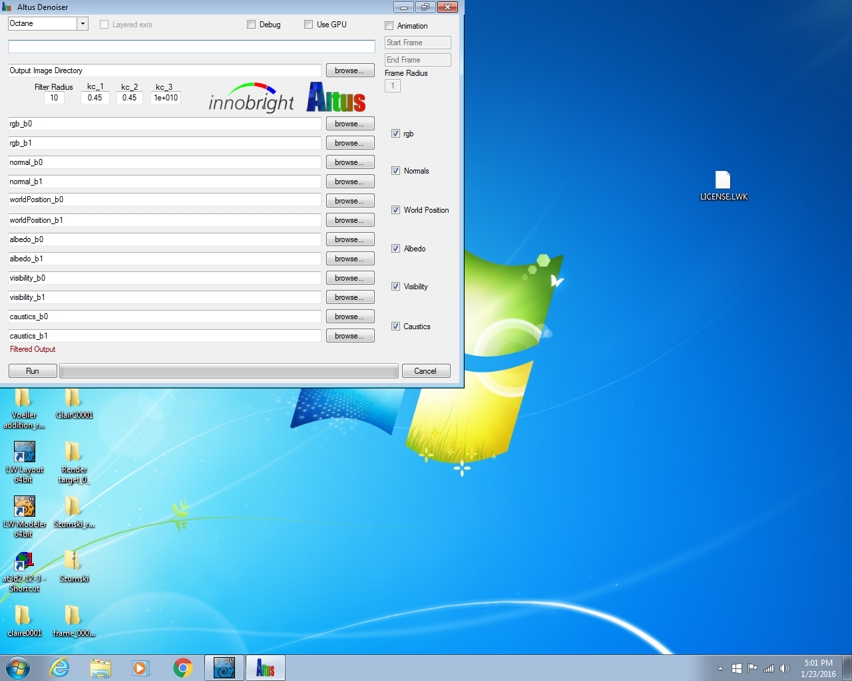852x681 pixels.
Task: Enable the Debug checkbox
Action: (251, 25)
